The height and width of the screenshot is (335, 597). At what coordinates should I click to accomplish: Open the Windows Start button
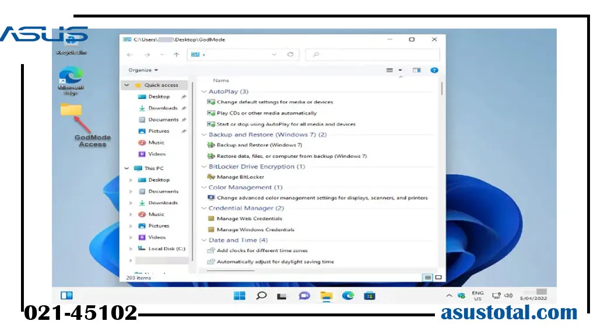pos(240,296)
